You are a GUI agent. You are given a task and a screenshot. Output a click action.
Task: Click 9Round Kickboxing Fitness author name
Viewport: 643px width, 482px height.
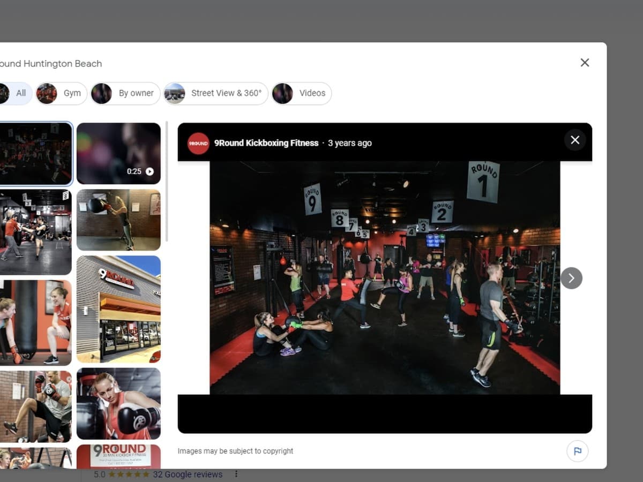click(266, 143)
